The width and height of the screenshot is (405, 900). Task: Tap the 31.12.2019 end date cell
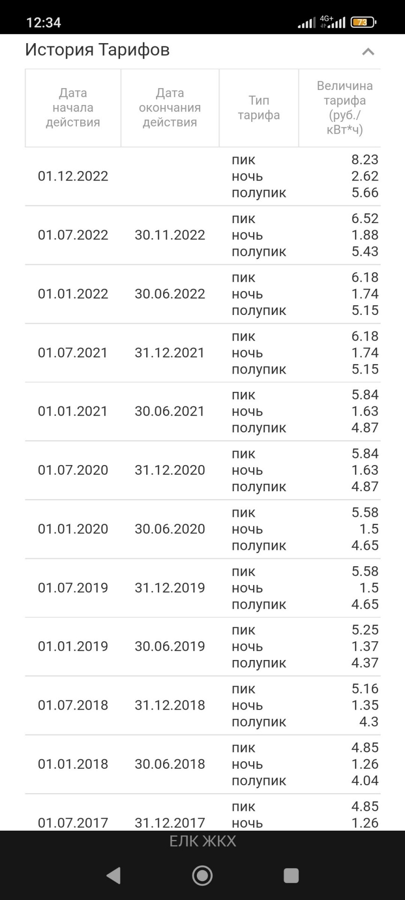tap(170, 587)
